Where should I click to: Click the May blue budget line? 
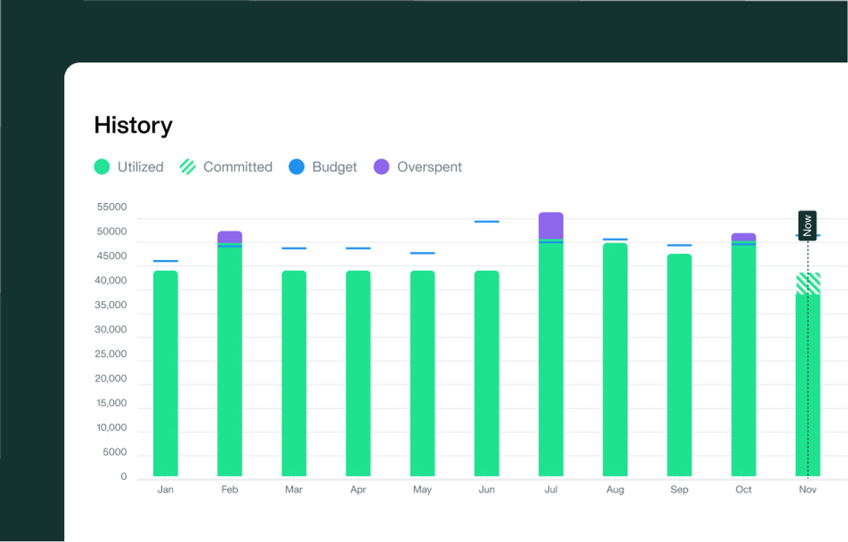423,253
